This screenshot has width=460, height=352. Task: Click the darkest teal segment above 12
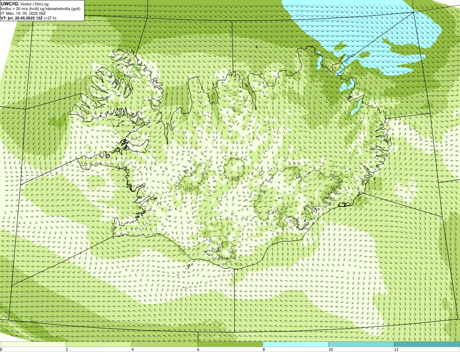tap(427, 344)
